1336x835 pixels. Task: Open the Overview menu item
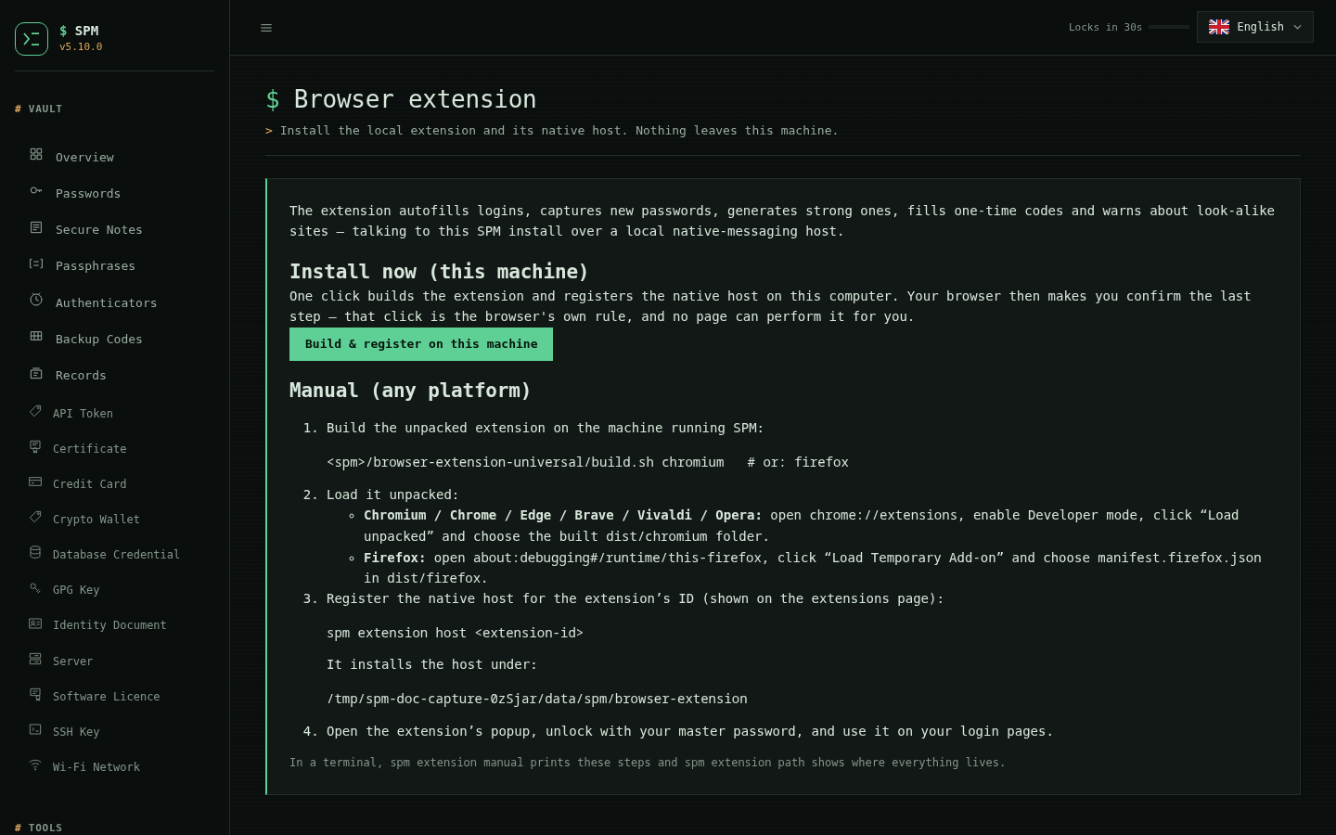click(x=114, y=157)
